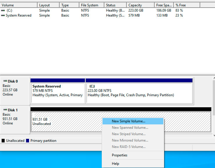Select New Simple Volume menu entry

tap(133, 121)
